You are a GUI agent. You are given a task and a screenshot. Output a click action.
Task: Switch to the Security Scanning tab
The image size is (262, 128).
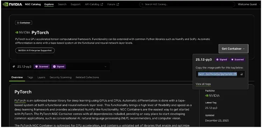coord(60,78)
